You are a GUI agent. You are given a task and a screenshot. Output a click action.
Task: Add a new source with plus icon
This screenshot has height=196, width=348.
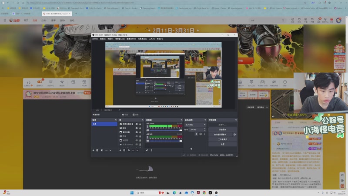(120, 150)
